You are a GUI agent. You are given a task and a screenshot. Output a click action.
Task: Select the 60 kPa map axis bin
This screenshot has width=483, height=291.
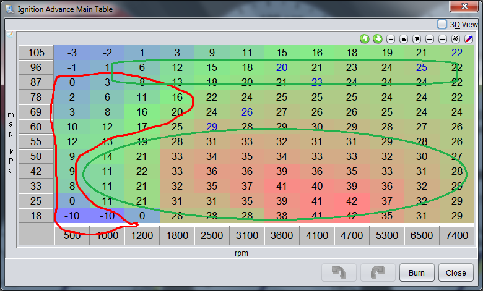click(37, 127)
